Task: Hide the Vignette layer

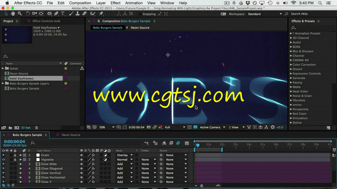Action: (3, 160)
